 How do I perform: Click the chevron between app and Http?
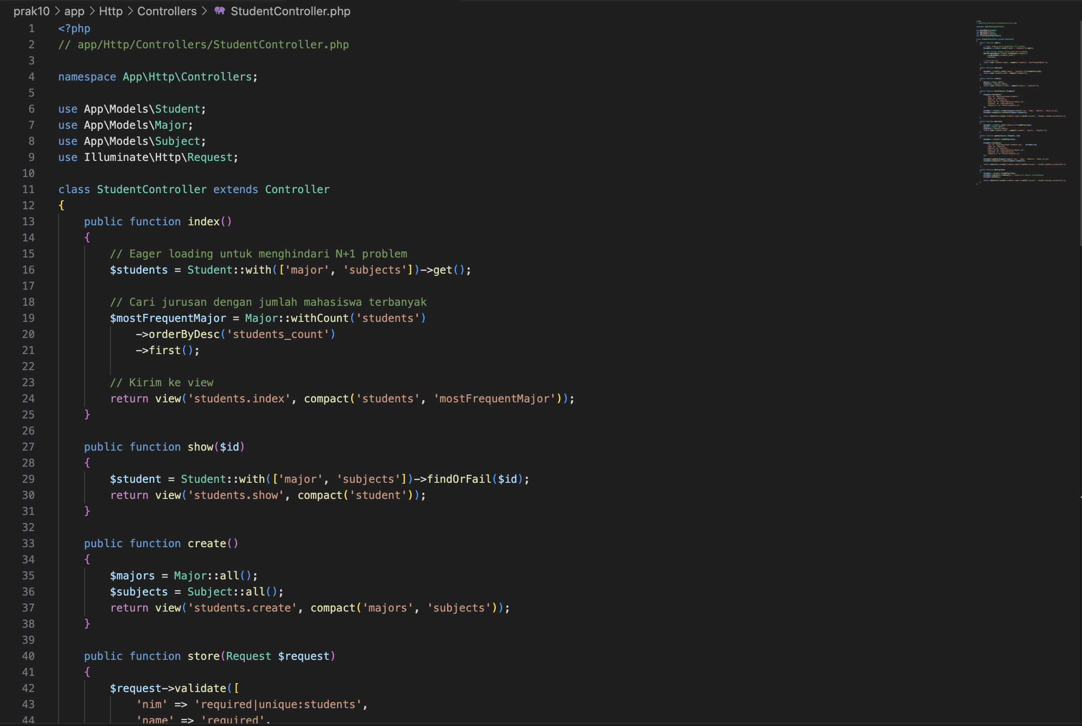pyautogui.click(x=92, y=11)
